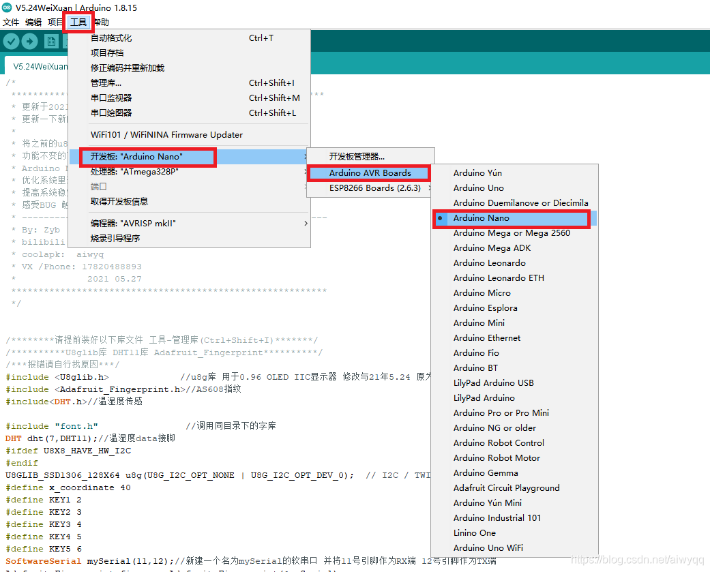The width and height of the screenshot is (710, 572).
Task: Launch WiFi101 / WiFiNINA Firmware Updater
Action: pos(190,135)
